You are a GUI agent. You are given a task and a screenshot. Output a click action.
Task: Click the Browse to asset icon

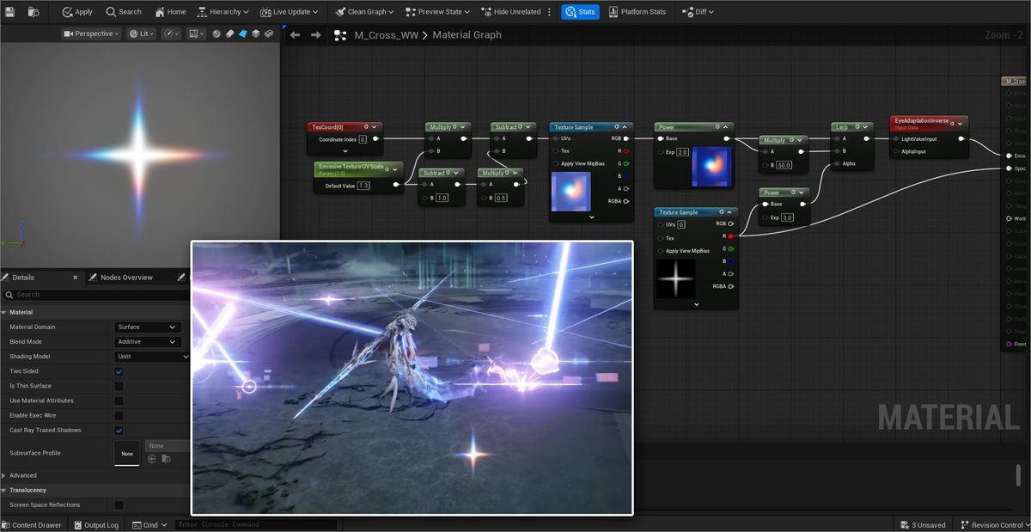coord(34,12)
